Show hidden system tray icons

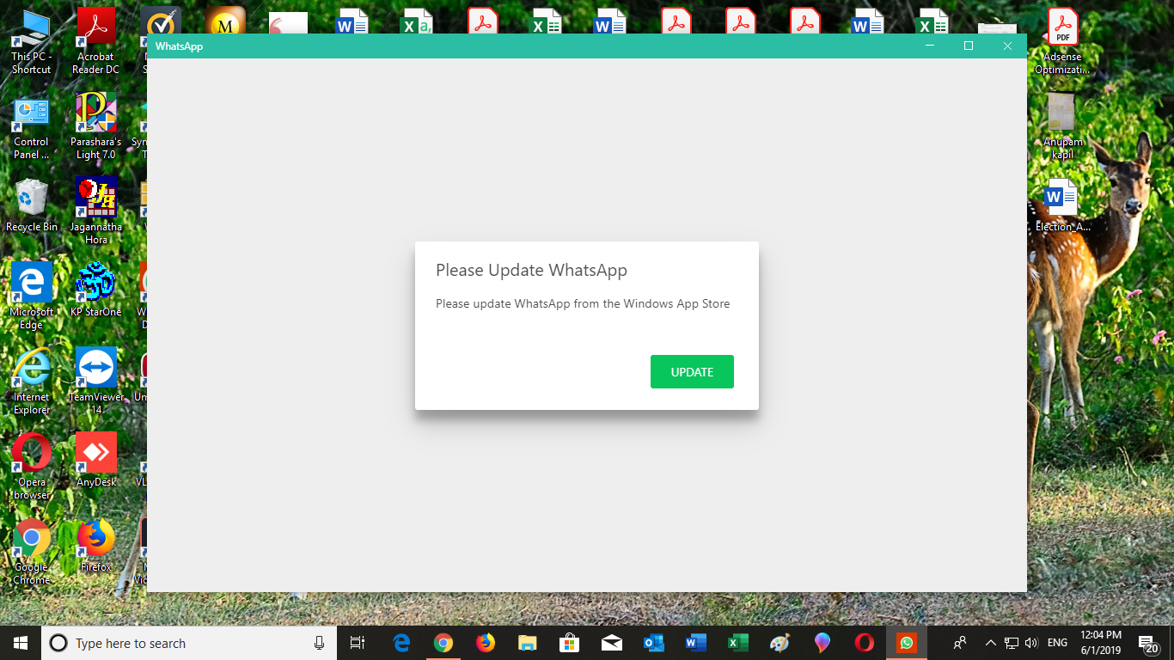point(990,643)
